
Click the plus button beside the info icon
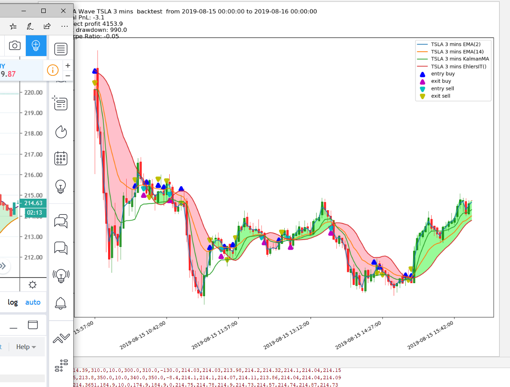click(68, 66)
